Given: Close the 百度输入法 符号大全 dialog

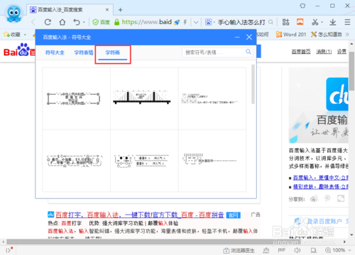Looking at the screenshot, I should pos(249,37).
